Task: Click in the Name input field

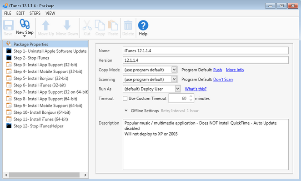Action: click(x=206, y=50)
